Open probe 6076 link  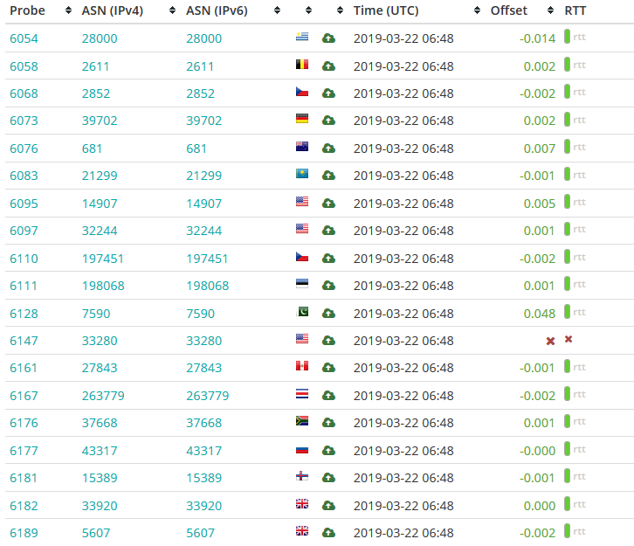coord(24,149)
